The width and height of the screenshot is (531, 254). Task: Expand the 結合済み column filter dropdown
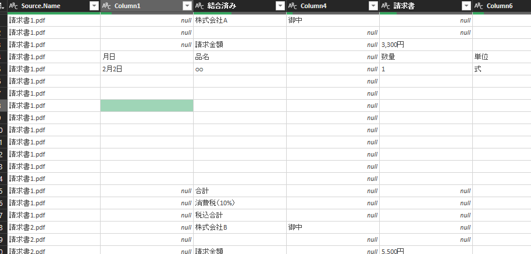(x=280, y=6)
